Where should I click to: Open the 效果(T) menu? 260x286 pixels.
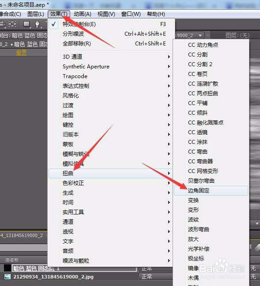[x=59, y=14]
